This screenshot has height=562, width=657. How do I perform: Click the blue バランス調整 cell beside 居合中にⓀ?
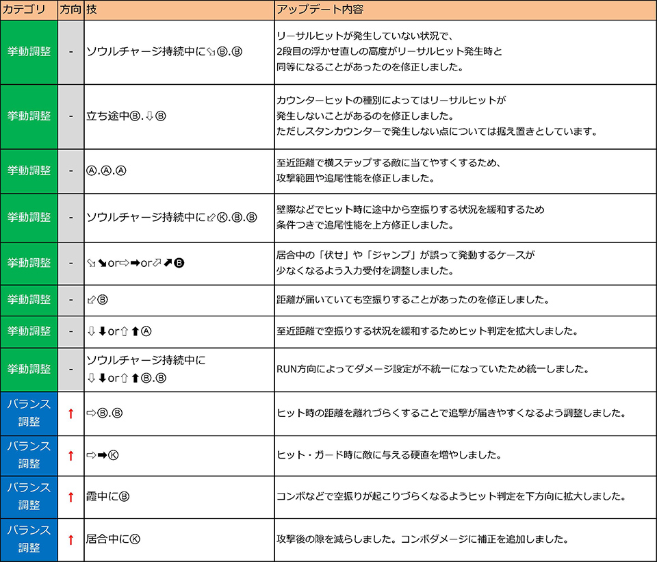point(29,539)
